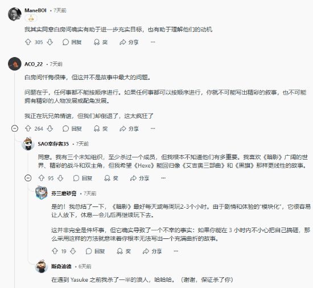
Task: Open more options on ACO_22's comment
Action: pos(153,128)
